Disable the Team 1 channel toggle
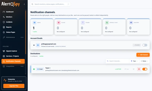 145,69
